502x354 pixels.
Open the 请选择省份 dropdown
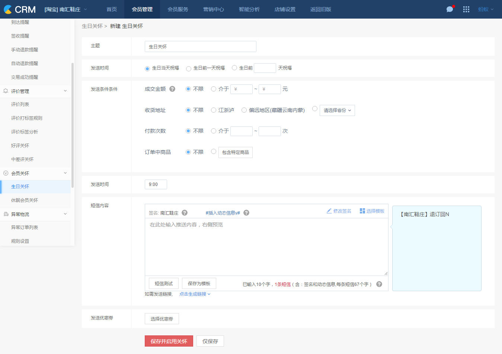pyautogui.click(x=337, y=110)
